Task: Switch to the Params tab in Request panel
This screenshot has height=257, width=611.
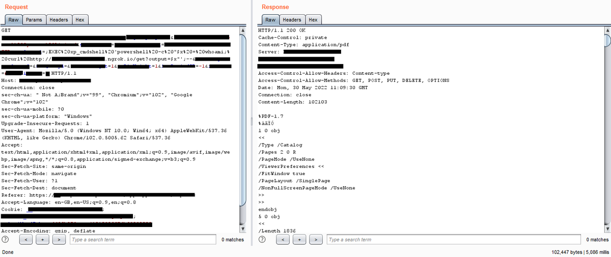Action: [34, 19]
